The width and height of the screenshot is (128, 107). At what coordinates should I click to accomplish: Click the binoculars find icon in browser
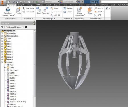[26, 27]
